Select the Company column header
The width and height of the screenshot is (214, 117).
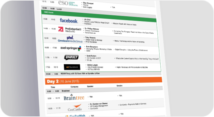click(74, 87)
